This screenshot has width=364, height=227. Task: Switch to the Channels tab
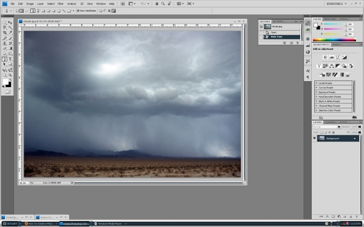[x=331, y=122]
